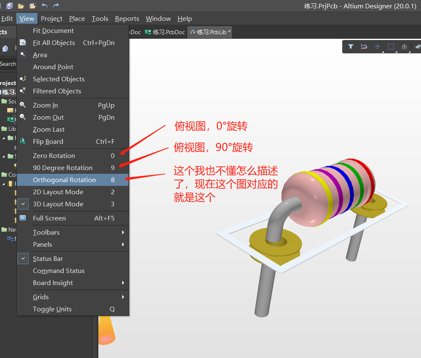Enable Command Status display
The image size is (421, 358).
(x=59, y=270)
